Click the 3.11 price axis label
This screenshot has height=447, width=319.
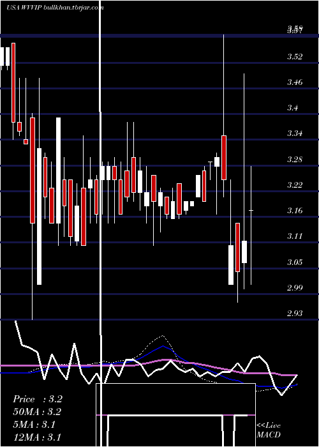[295, 236]
